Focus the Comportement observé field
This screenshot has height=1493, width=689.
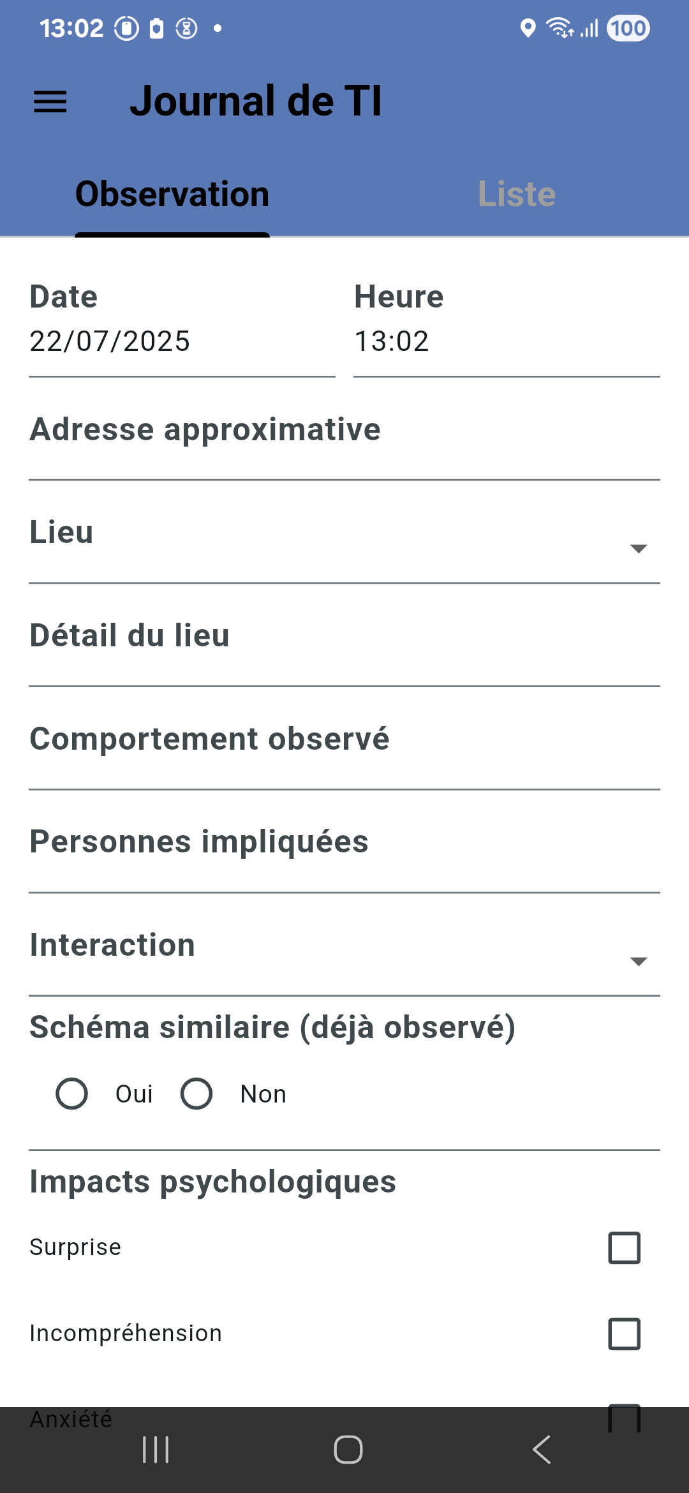click(x=344, y=746)
